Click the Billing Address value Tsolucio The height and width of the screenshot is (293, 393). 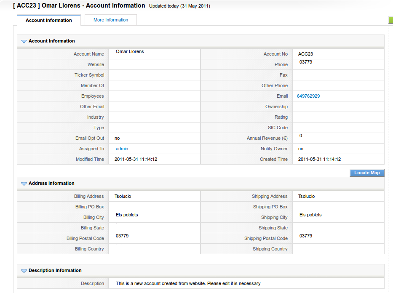(123, 196)
